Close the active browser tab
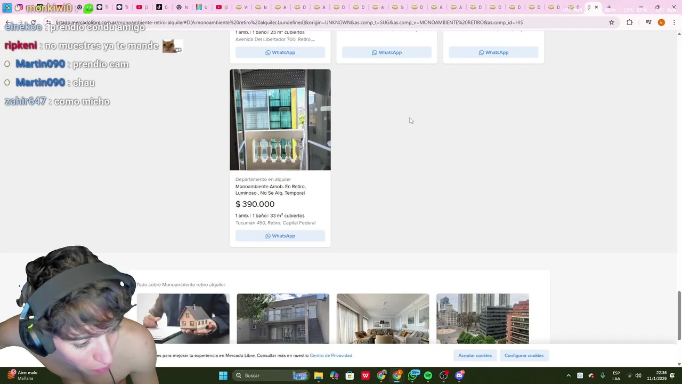Screen dimensions: 682x384 tap(596, 7)
